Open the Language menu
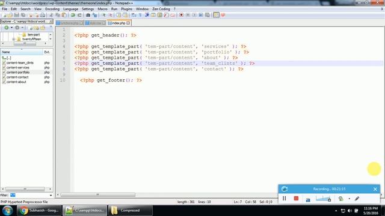The image size is (385, 216). point(70,9)
